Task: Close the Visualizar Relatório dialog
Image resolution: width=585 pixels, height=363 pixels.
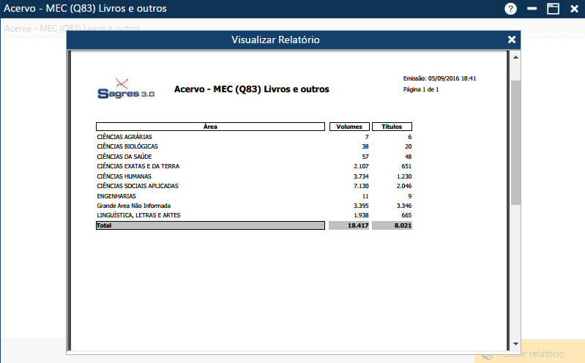Action: click(512, 40)
